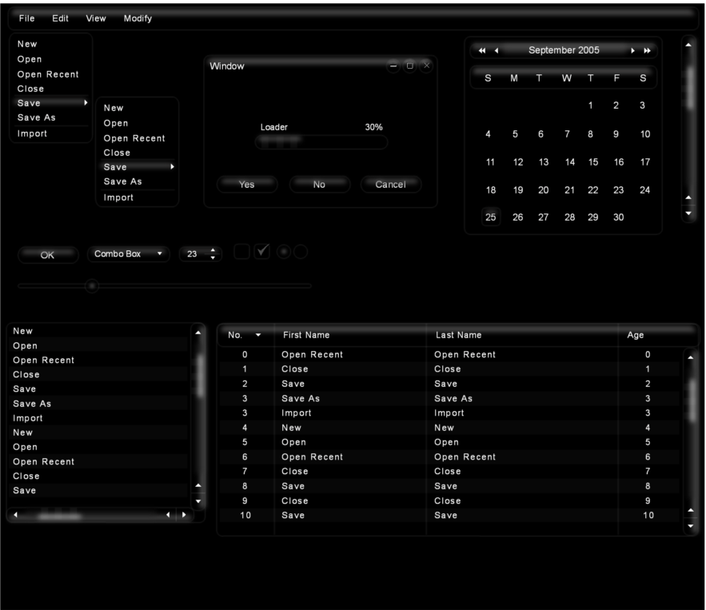Choose Import in the second submenu
This screenshot has width=706, height=610.
[118, 197]
